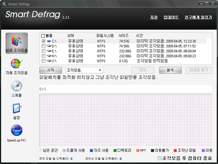Sort by the 상태 status column header
Screen dimensions: 218x164
(70, 35)
